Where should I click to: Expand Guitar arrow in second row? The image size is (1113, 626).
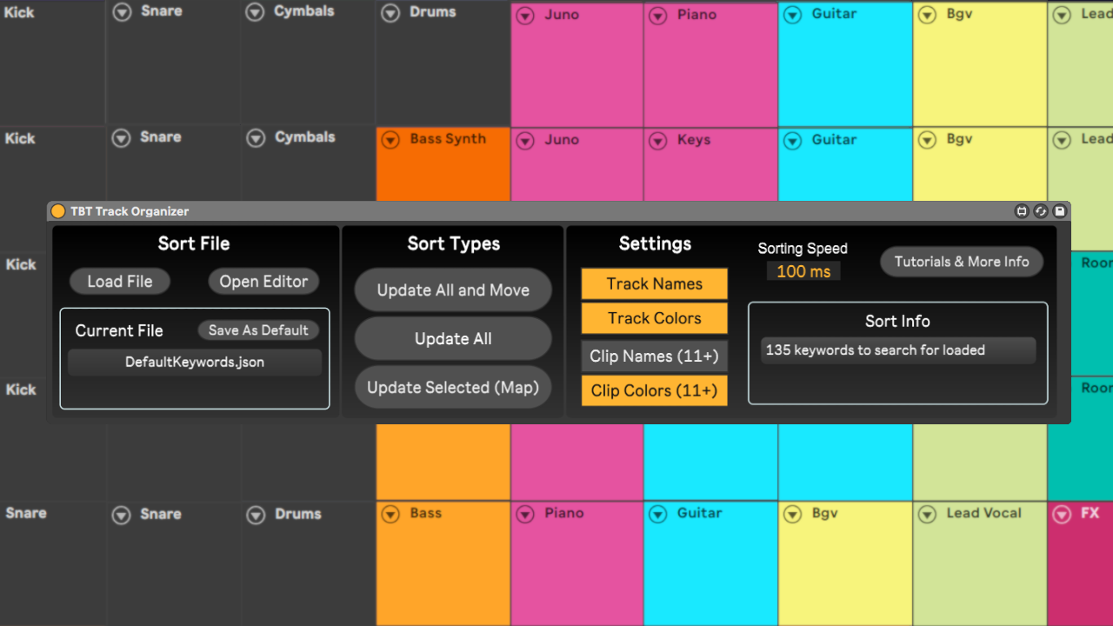pyautogui.click(x=793, y=140)
